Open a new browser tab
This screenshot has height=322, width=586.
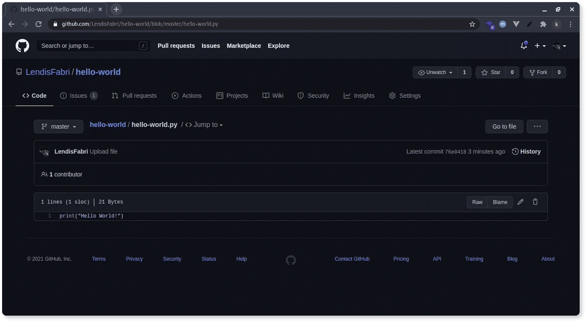116,9
